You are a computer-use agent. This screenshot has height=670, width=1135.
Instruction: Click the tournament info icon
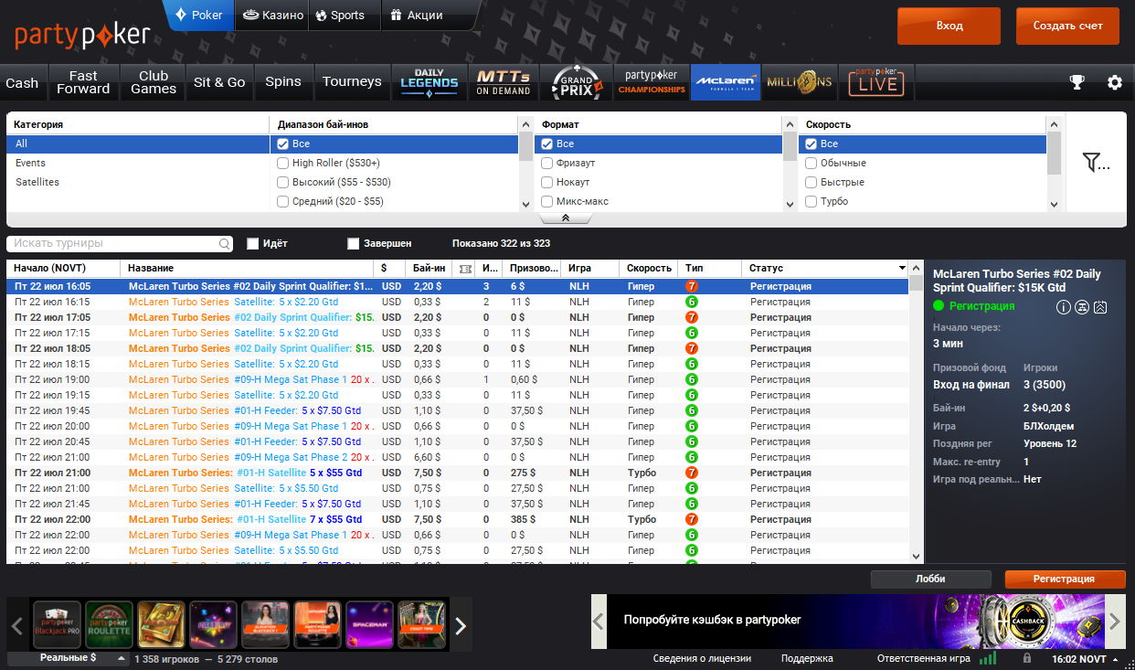click(1063, 307)
